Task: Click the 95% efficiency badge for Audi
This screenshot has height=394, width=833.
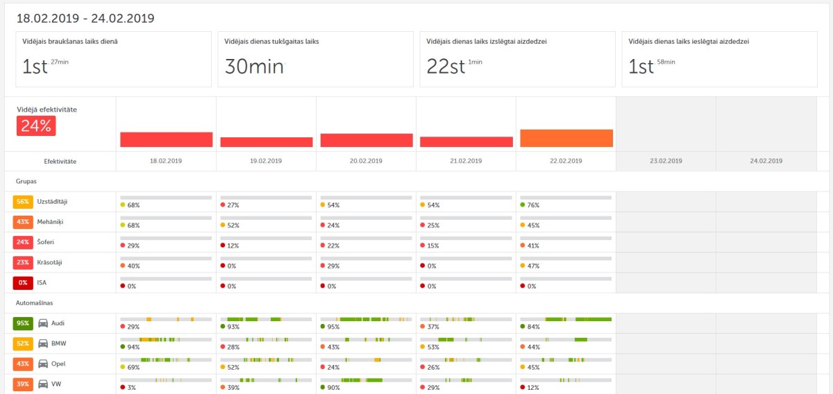Action: [x=22, y=323]
